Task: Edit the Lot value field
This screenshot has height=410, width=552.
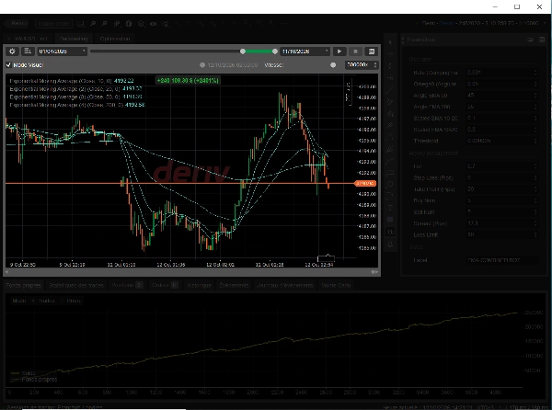Action: (x=501, y=166)
